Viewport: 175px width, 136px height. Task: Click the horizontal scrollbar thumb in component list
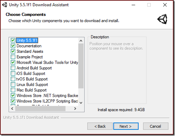(x=40, y=108)
